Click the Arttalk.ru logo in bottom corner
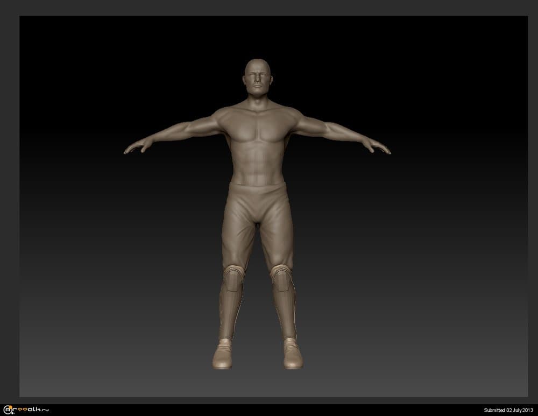This screenshot has width=538, height=416. click(26, 410)
